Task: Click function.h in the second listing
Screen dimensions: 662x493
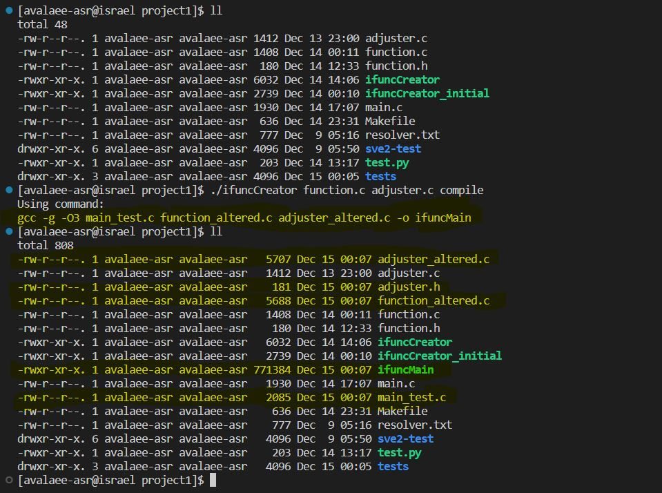Action: click(409, 328)
